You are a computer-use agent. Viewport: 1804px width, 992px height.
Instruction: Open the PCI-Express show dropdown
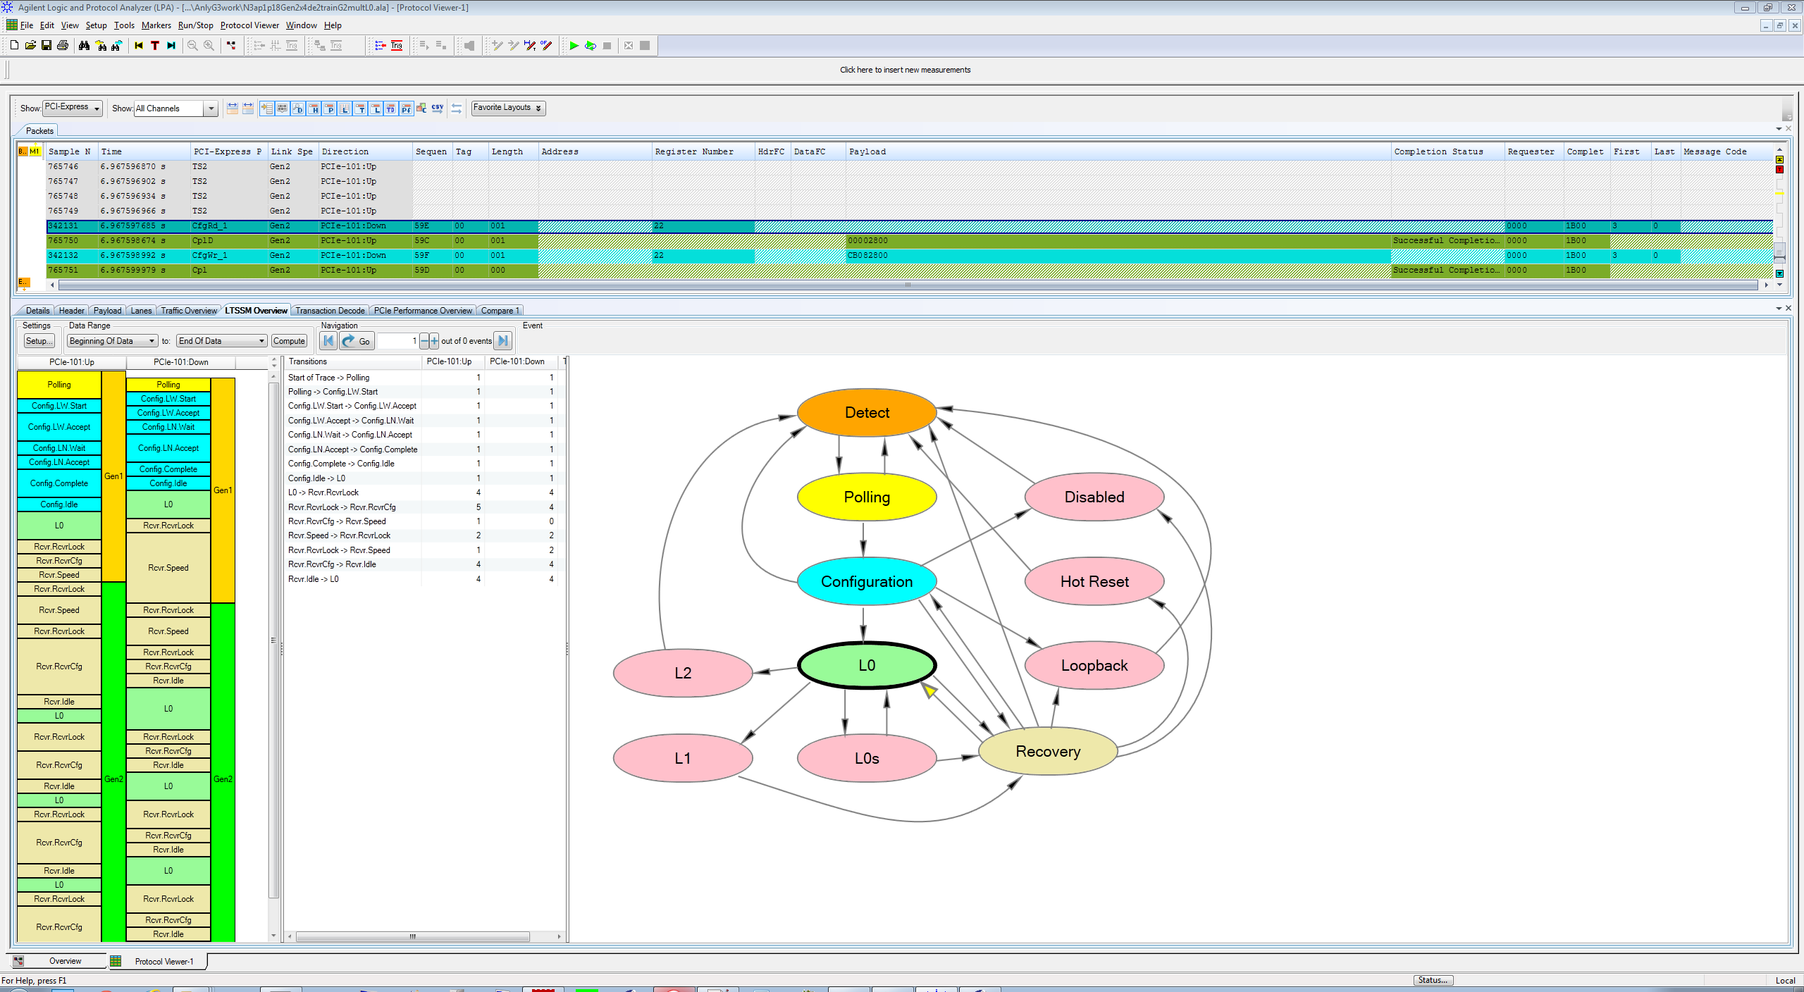coord(73,108)
